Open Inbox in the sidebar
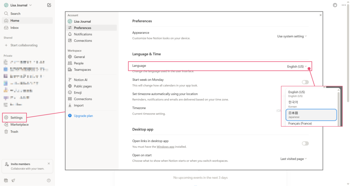Image resolution: width=350 pixels, height=186 pixels. [27, 28]
